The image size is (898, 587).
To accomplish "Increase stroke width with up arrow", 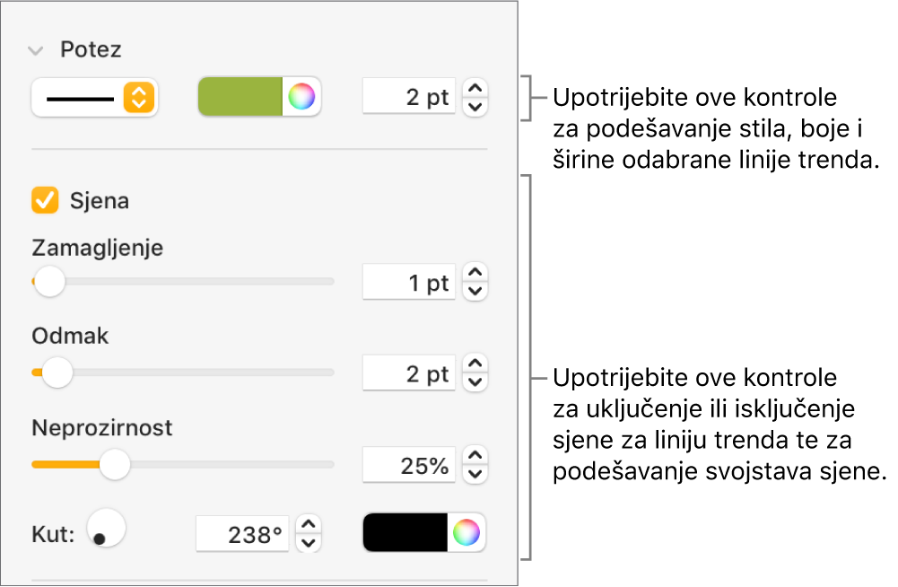I will pyautogui.click(x=475, y=88).
